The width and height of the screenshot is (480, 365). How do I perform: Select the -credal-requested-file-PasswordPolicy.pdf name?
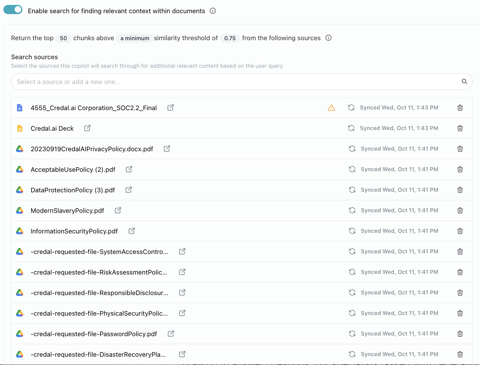tap(94, 334)
